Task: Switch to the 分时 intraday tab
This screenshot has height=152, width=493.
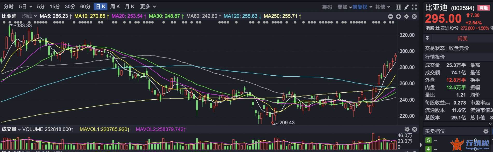Action: pos(9,6)
